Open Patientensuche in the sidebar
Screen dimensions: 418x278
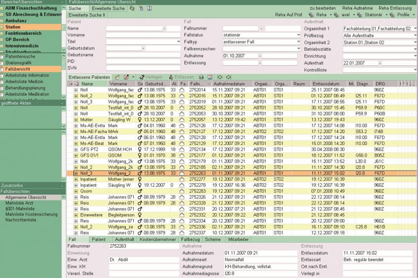pos(20,56)
